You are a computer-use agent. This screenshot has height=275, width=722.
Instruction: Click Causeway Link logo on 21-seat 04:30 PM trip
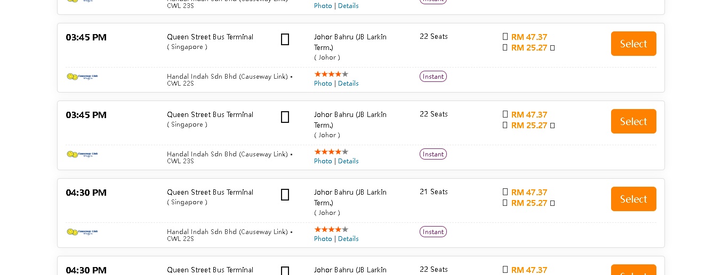(x=82, y=232)
